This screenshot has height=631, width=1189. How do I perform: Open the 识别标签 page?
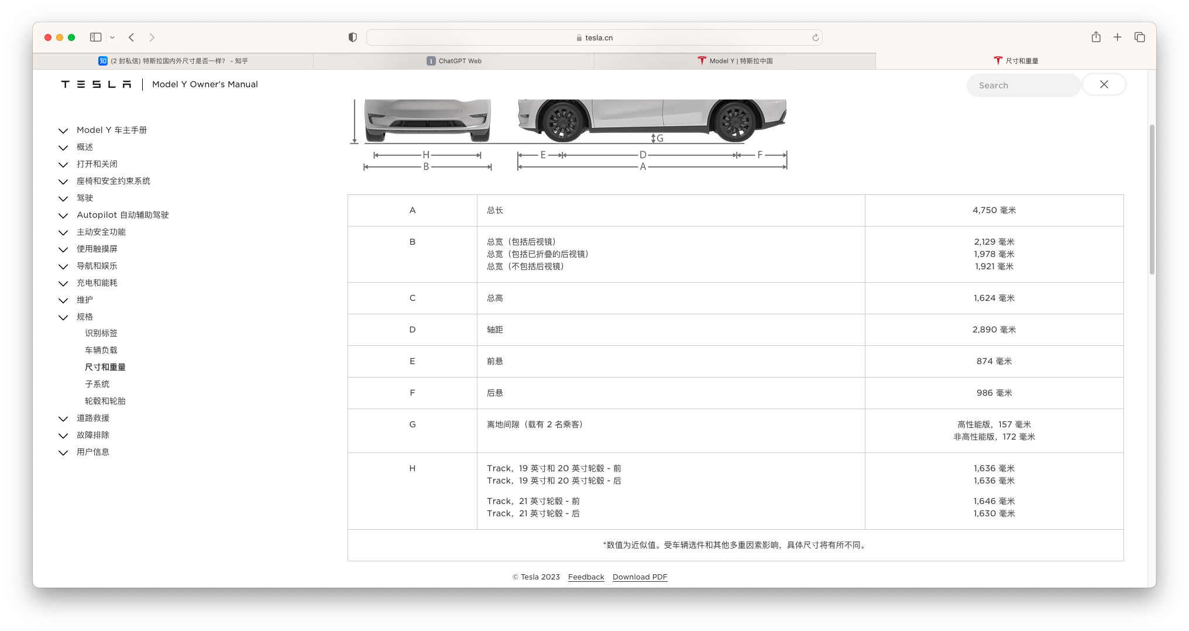[x=101, y=333]
